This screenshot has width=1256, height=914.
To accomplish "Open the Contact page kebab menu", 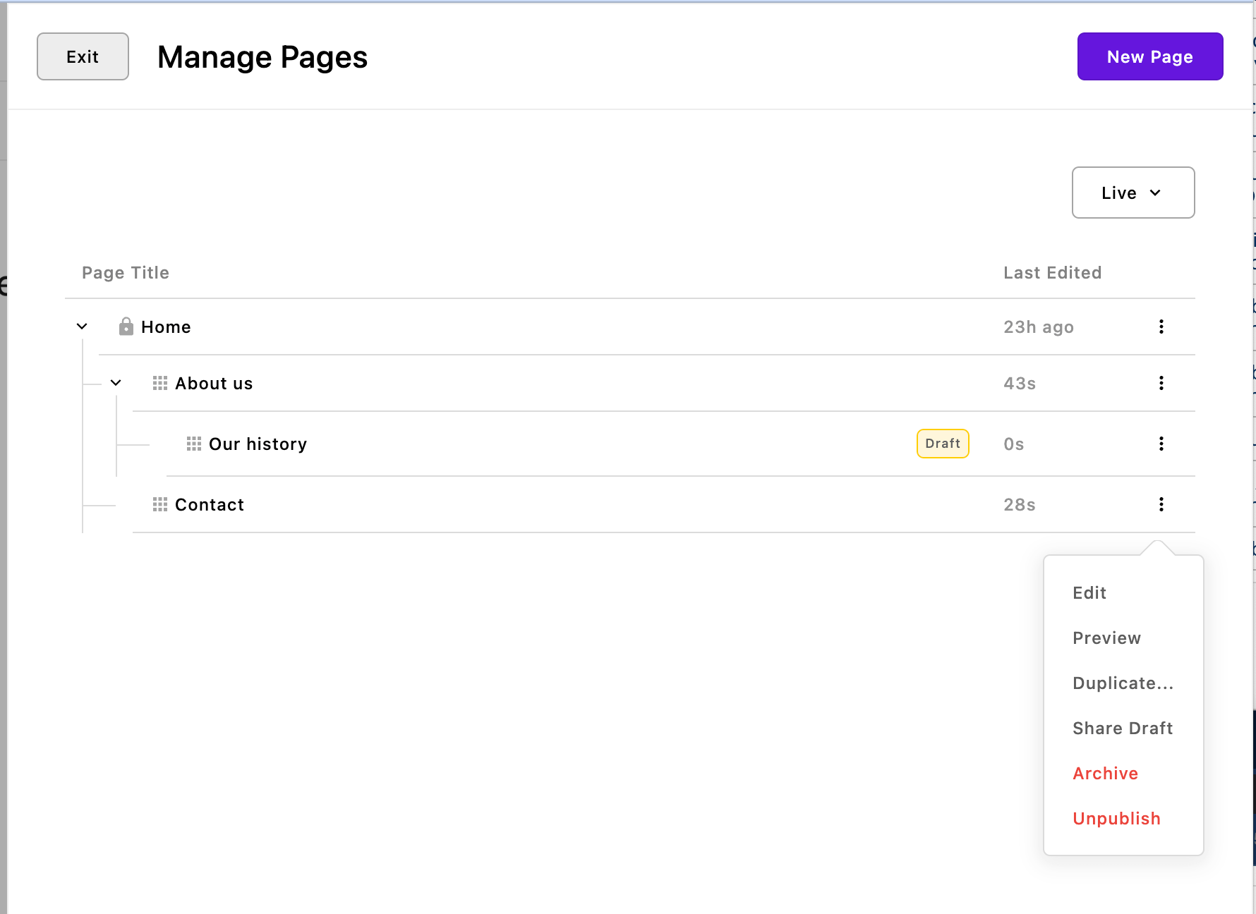I will 1161,504.
